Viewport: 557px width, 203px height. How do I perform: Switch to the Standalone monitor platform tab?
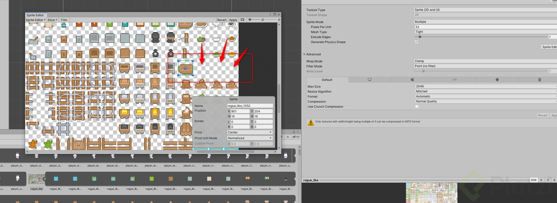coord(370,80)
